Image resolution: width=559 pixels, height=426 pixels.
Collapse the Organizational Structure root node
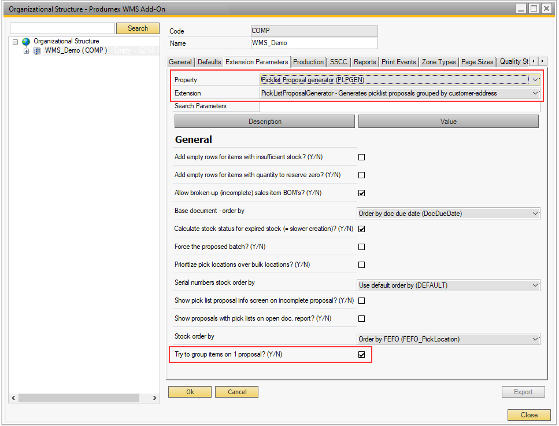pyautogui.click(x=16, y=42)
